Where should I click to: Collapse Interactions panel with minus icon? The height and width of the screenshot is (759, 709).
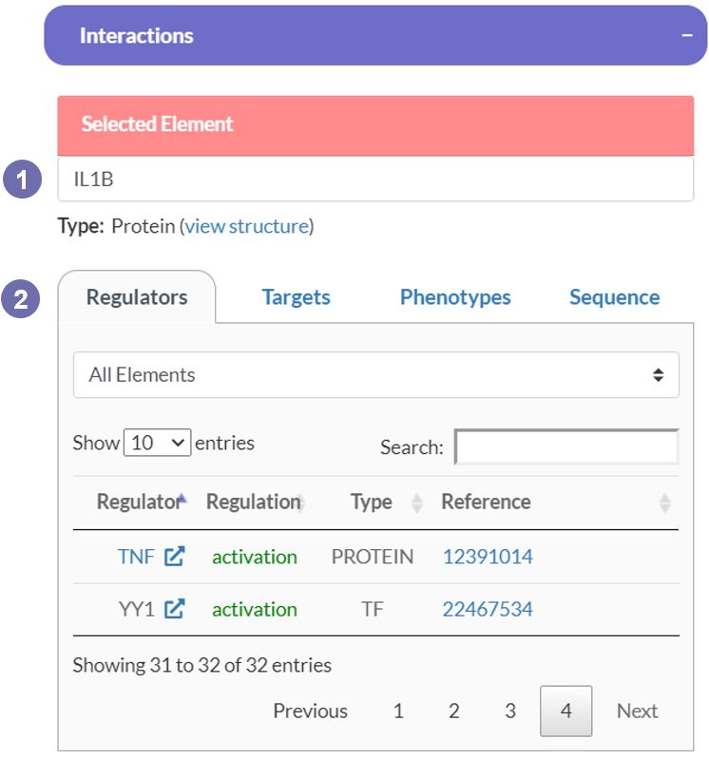point(687,35)
